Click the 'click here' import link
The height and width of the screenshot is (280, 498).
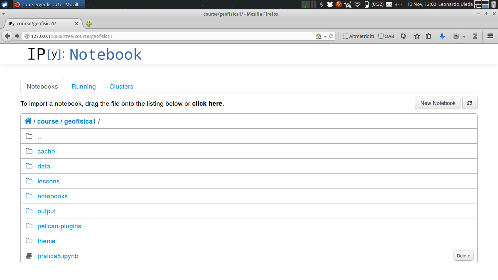[207, 104]
